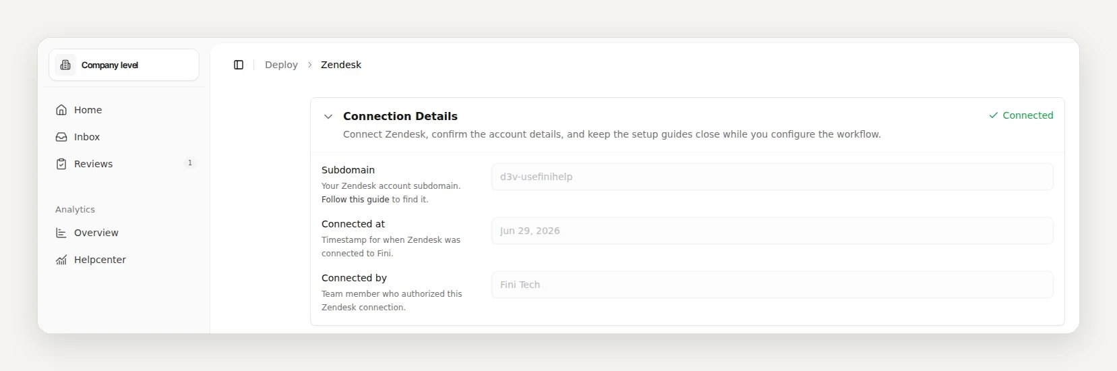The image size is (1117, 371).
Task: Click the building icon beside Company level
Action: point(65,65)
